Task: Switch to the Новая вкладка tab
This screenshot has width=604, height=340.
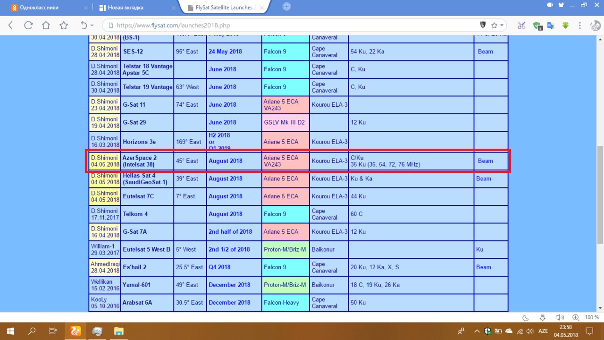Action: [135, 8]
